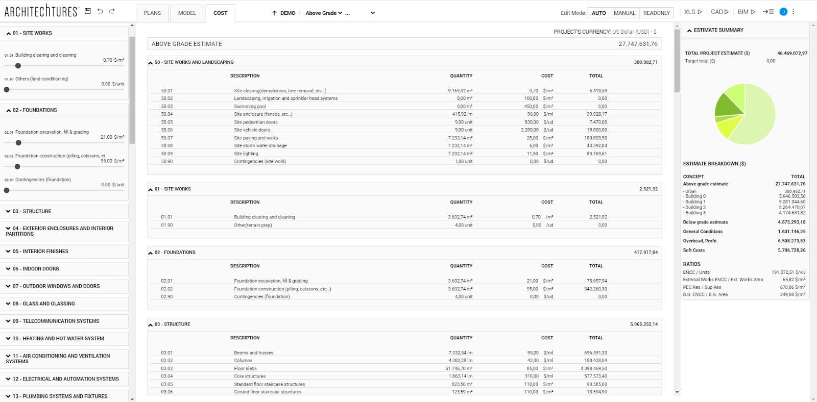The height and width of the screenshot is (402, 817).
Task: Switch edit mode to AUTO
Action: point(598,13)
